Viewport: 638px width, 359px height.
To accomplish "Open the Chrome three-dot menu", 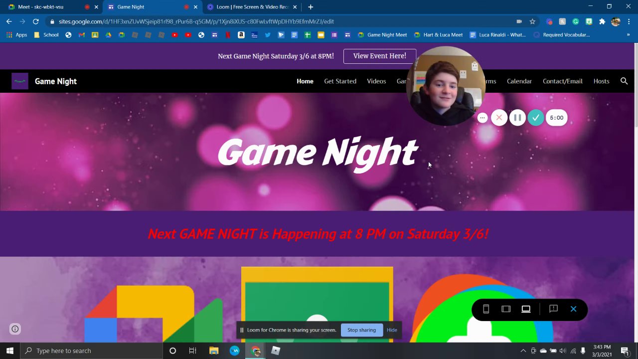I will (629, 21).
